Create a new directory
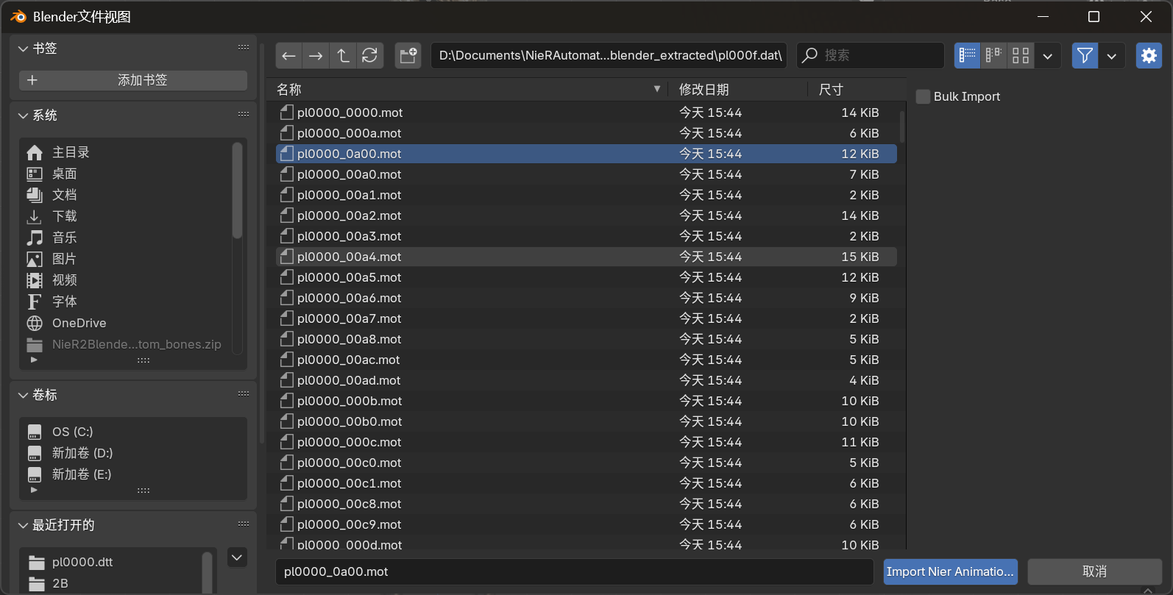1173x595 pixels. [x=408, y=56]
